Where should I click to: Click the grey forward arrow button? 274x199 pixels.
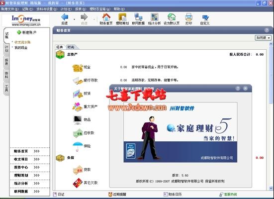pos(84,19)
